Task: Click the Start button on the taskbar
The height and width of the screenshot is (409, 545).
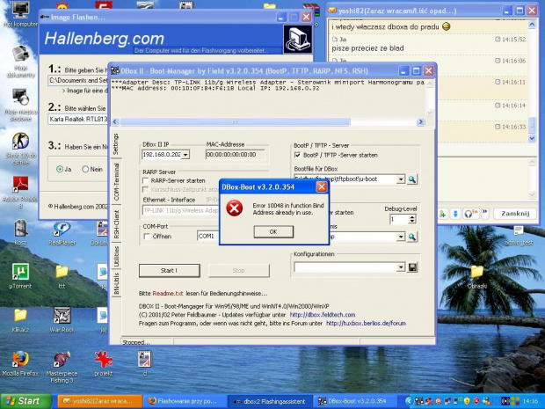Action: pos(26,401)
